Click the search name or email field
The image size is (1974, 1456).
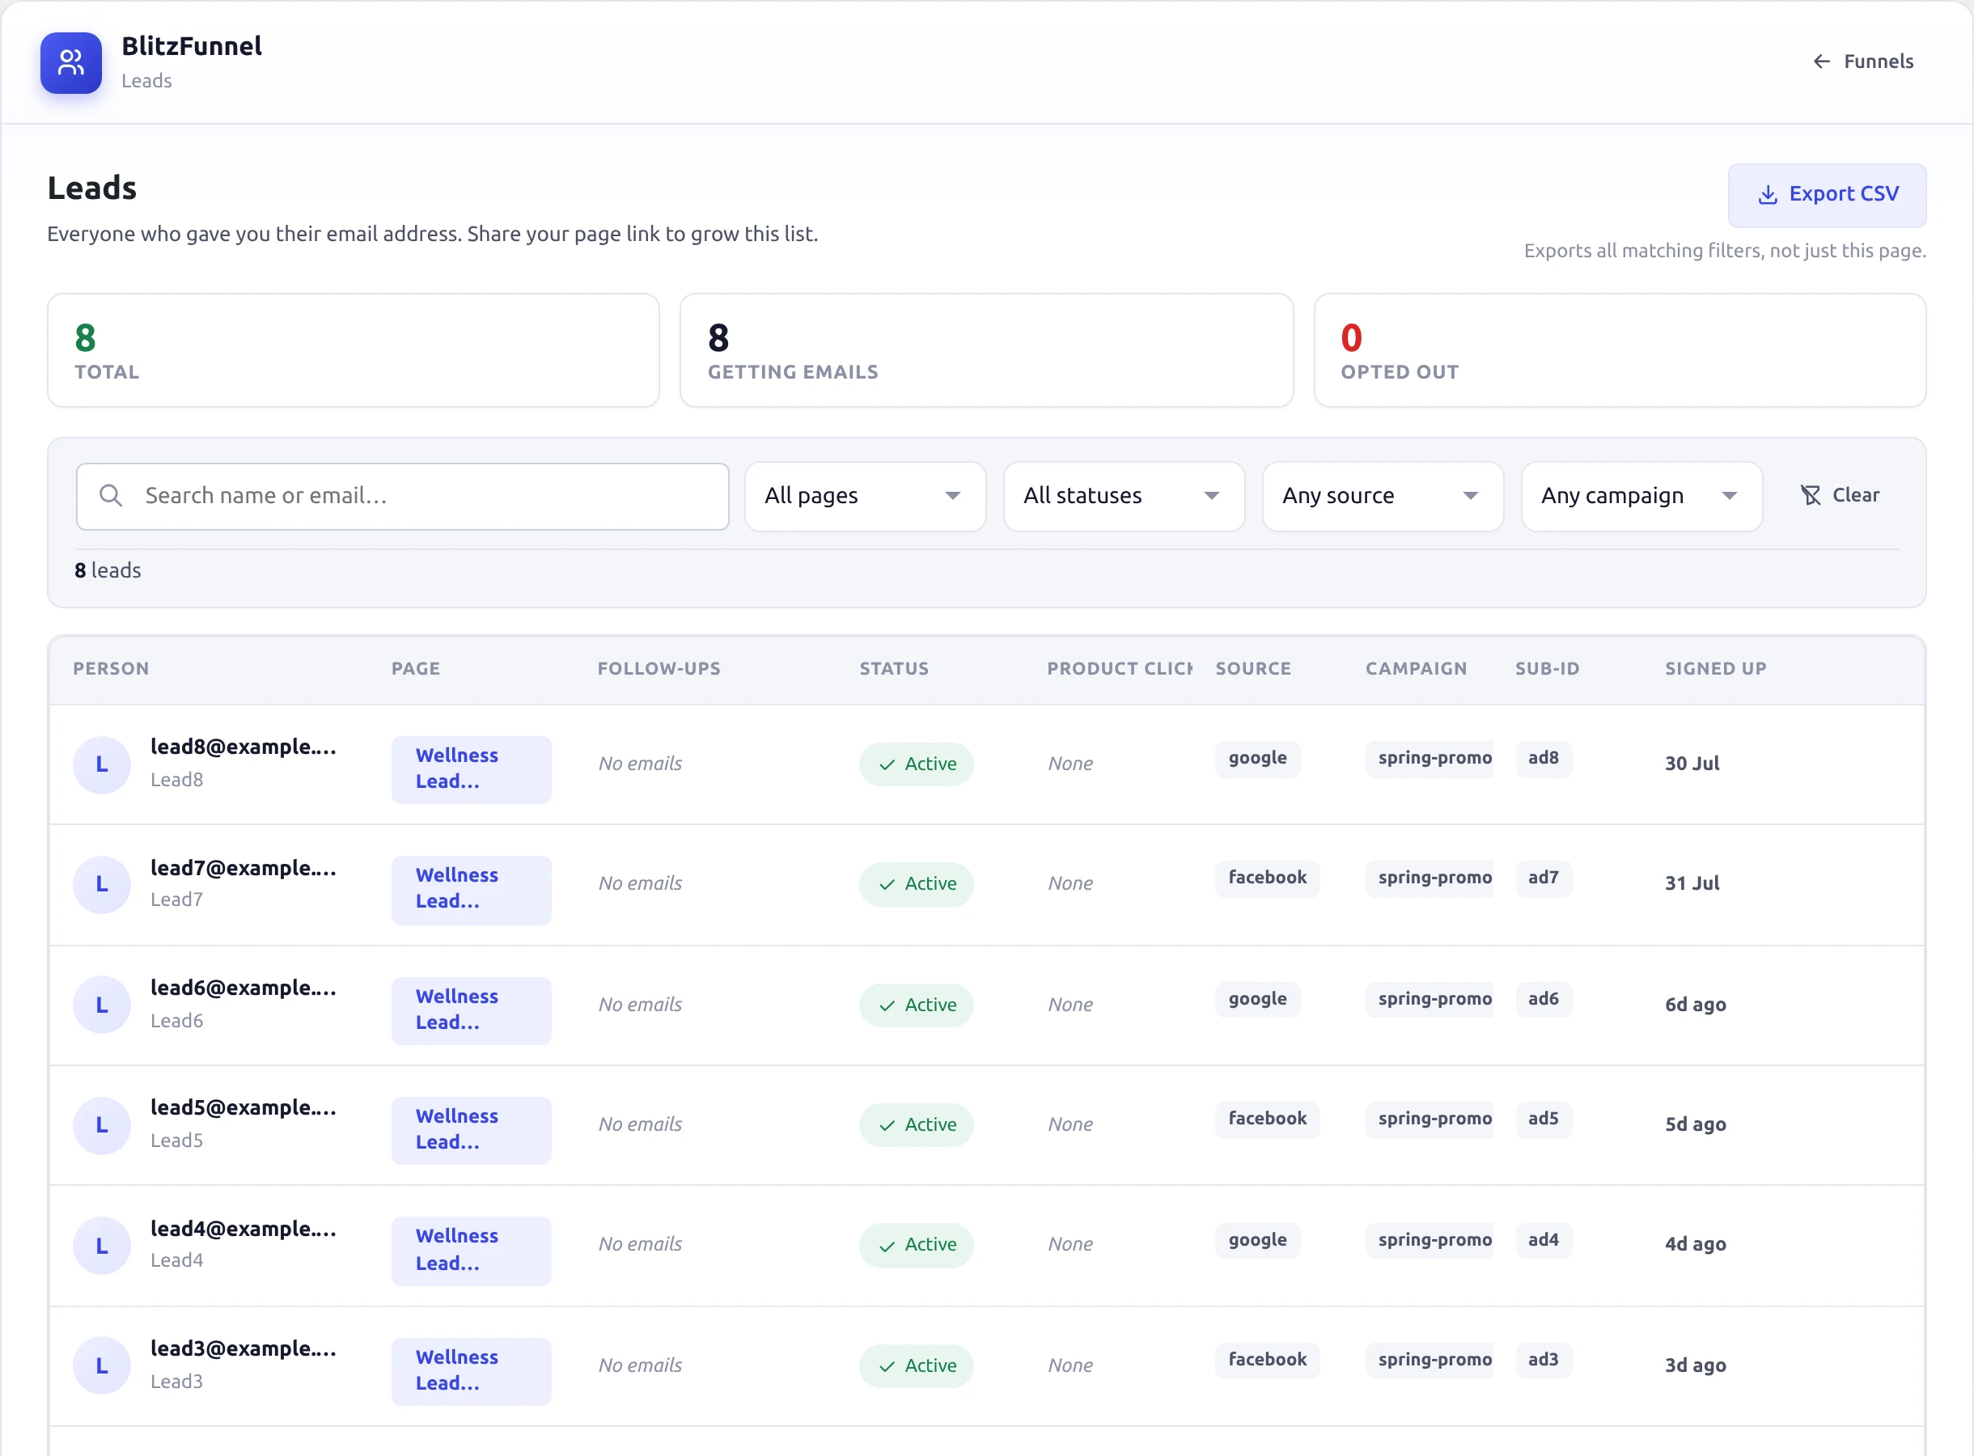point(403,496)
